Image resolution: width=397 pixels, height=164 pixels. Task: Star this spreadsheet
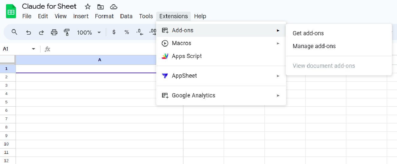88,7
